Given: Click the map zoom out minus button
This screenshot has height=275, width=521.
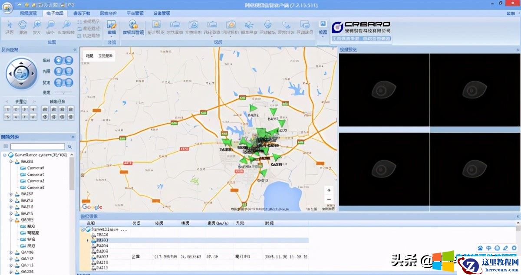Looking at the screenshot, I should pyautogui.click(x=329, y=199).
